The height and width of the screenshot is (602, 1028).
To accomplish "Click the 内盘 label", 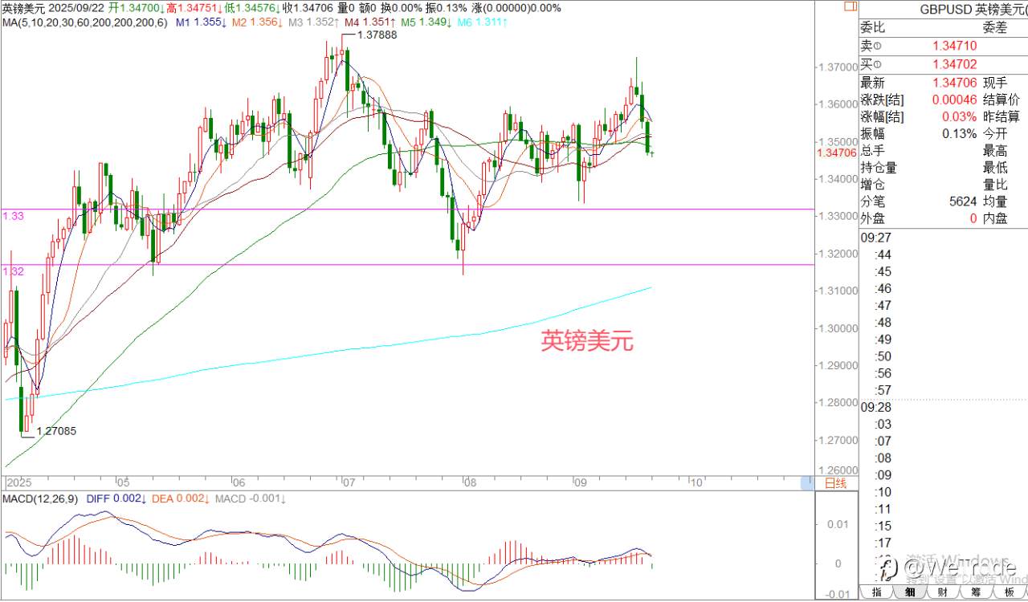I will tap(995, 218).
